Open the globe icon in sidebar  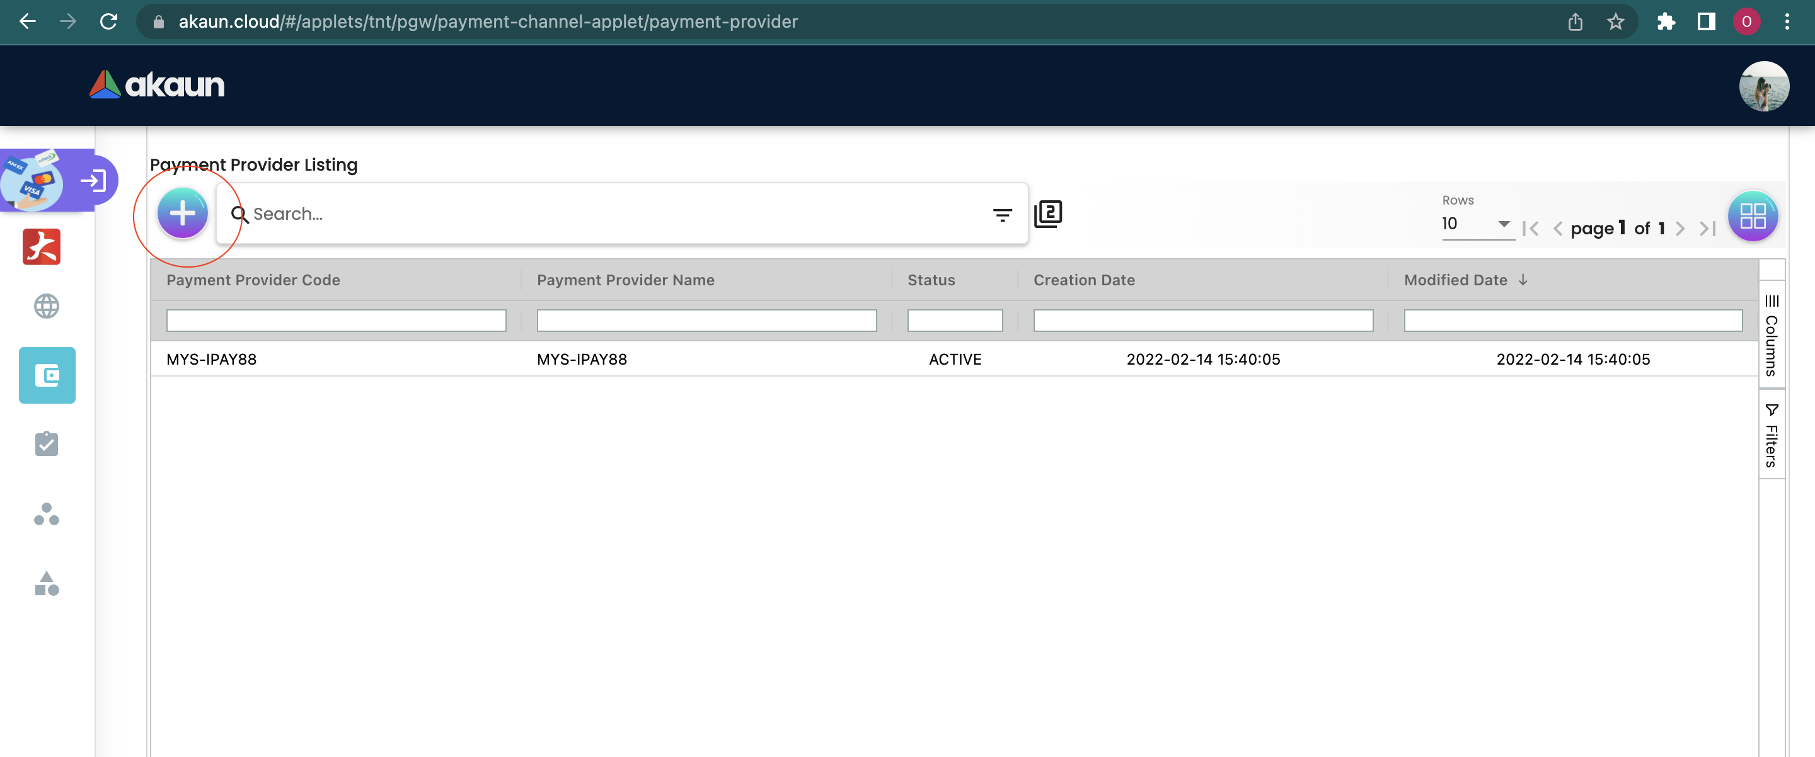(47, 305)
